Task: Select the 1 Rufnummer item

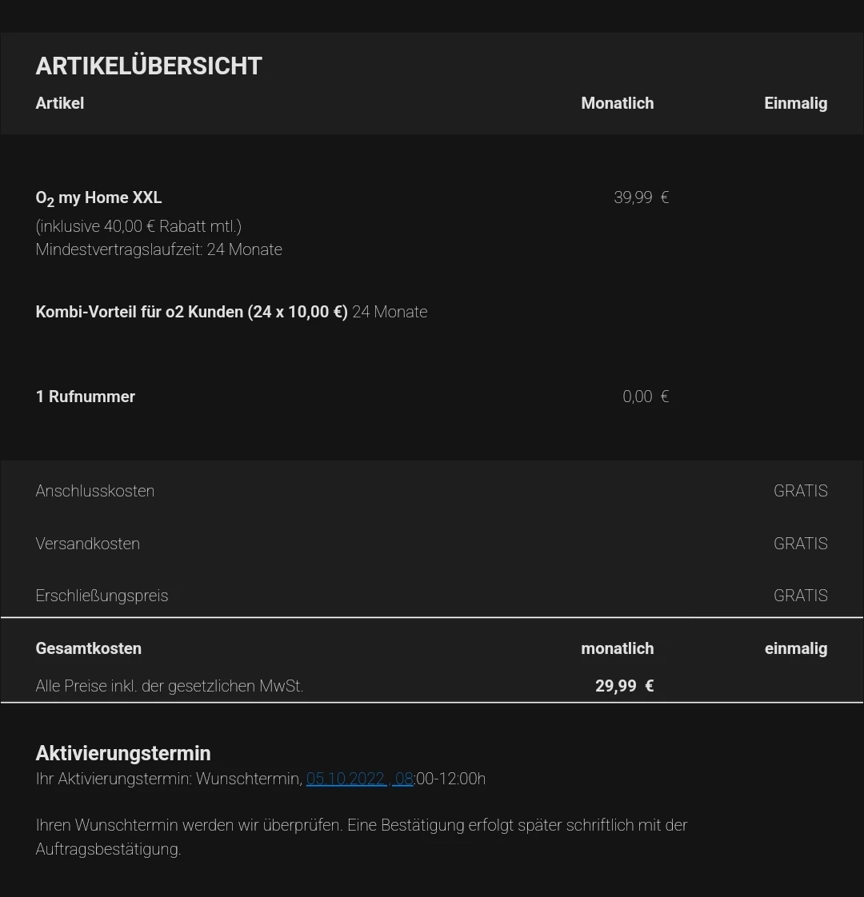Action: click(86, 397)
